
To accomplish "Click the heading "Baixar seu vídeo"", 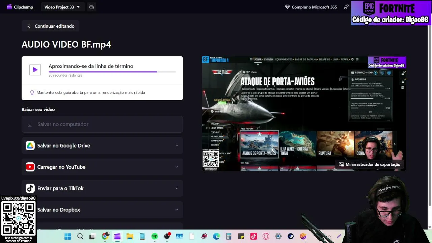I will (x=38, y=109).
